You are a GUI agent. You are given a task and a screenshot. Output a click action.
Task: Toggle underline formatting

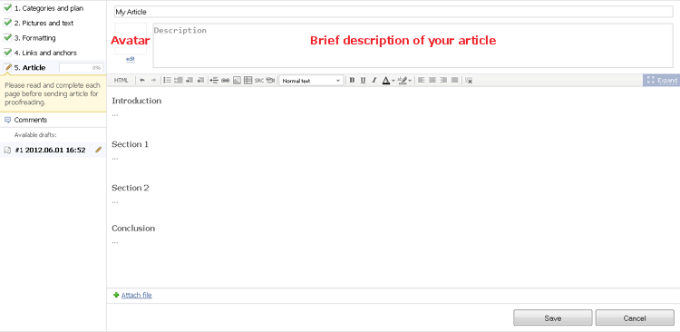tap(363, 81)
